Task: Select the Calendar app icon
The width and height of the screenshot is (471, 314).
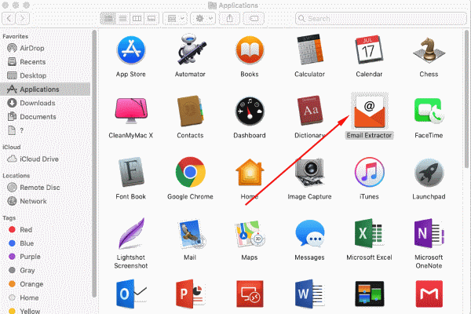Action: click(369, 50)
